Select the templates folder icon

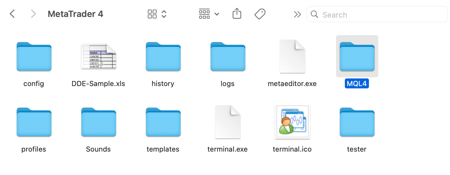(163, 122)
